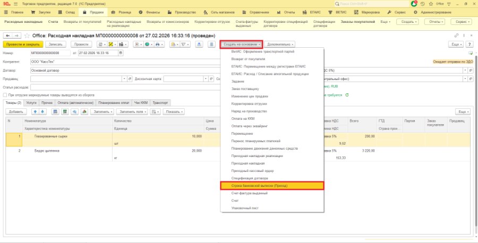The image size is (478, 243).
Task: Click the blue upload document icon
Action: (x=199, y=45)
